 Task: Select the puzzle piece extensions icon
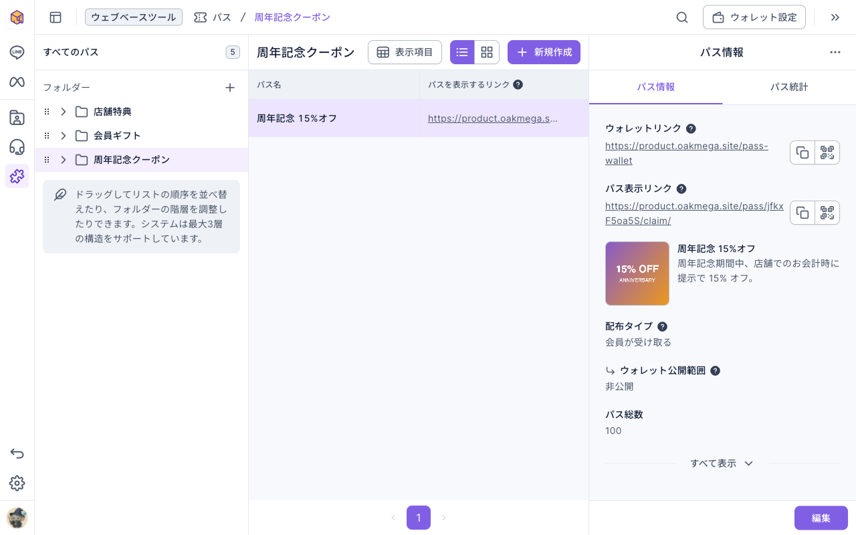[17, 176]
